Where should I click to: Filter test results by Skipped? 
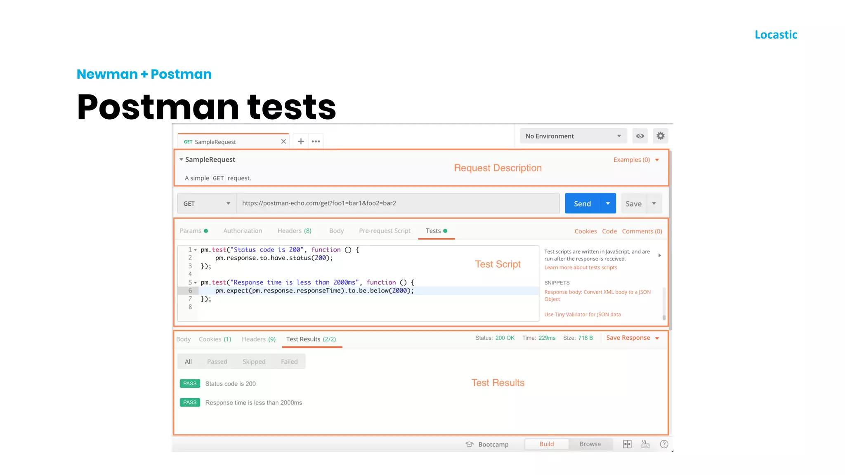[x=254, y=362]
